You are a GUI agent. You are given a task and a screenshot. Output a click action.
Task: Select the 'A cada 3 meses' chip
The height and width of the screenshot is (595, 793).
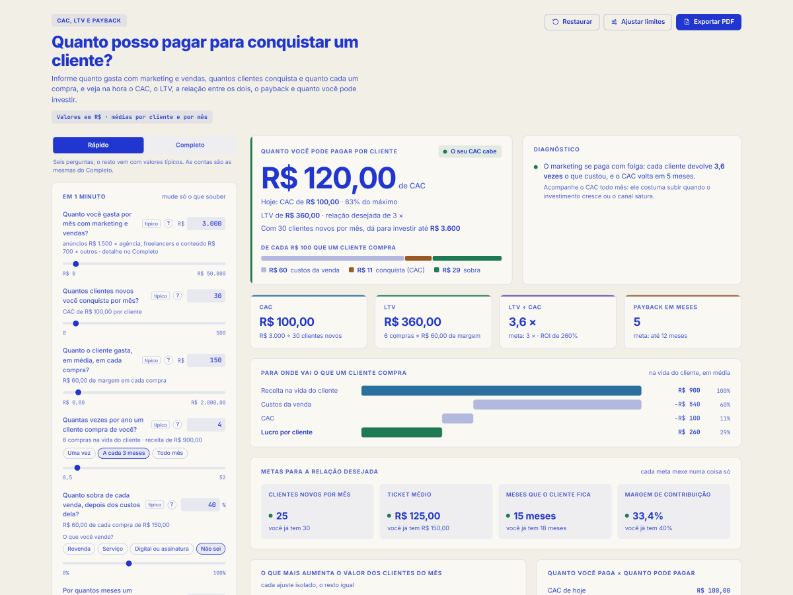[x=124, y=453]
